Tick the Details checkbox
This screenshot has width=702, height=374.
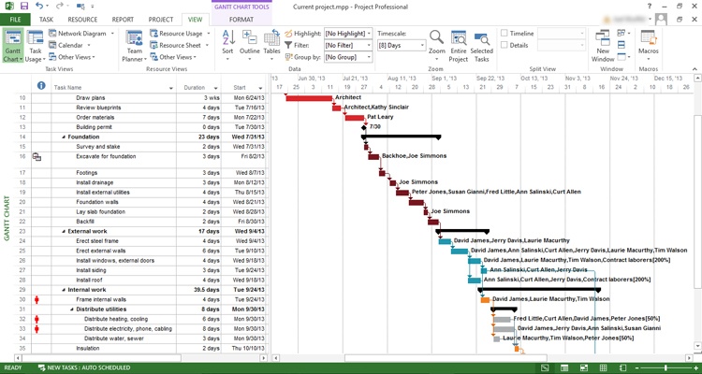[505, 45]
